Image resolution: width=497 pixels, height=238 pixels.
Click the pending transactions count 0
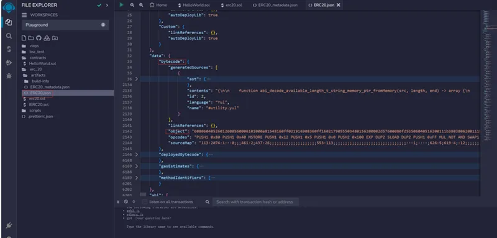(134, 201)
